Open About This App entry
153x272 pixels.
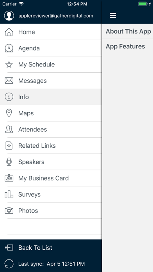(128, 31)
